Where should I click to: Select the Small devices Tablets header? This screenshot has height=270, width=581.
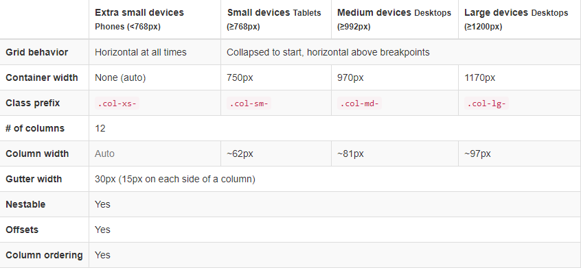(274, 19)
